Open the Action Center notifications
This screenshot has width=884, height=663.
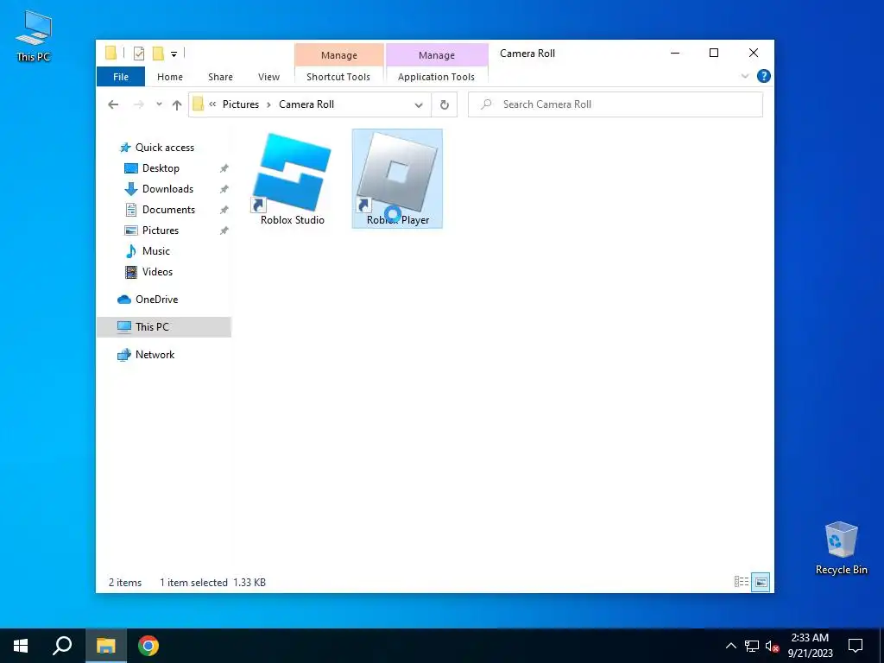click(856, 646)
